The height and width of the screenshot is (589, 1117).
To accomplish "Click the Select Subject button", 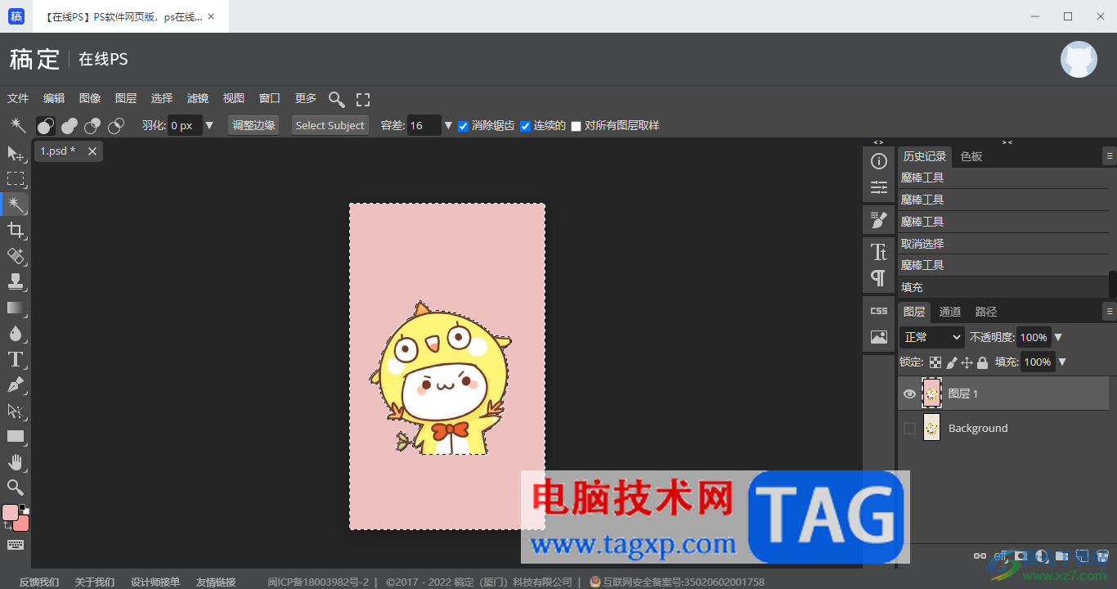I will [x=330, y=125].
